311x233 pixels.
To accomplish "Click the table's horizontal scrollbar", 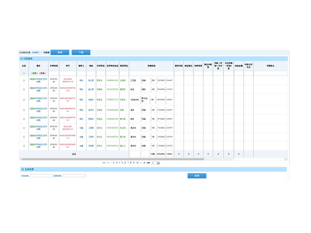I will pyautogui.click(x=112, y=159).
